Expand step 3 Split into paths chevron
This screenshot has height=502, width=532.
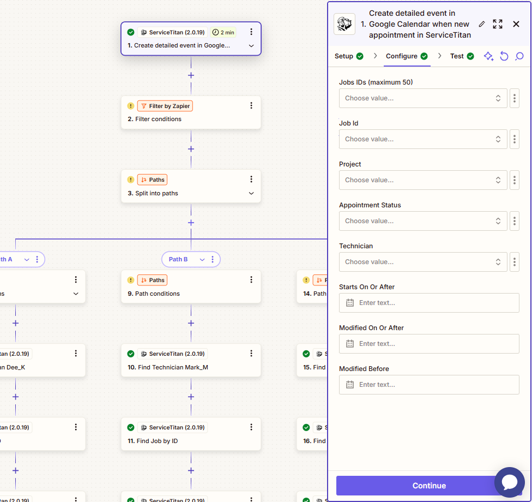pos(251,193)
